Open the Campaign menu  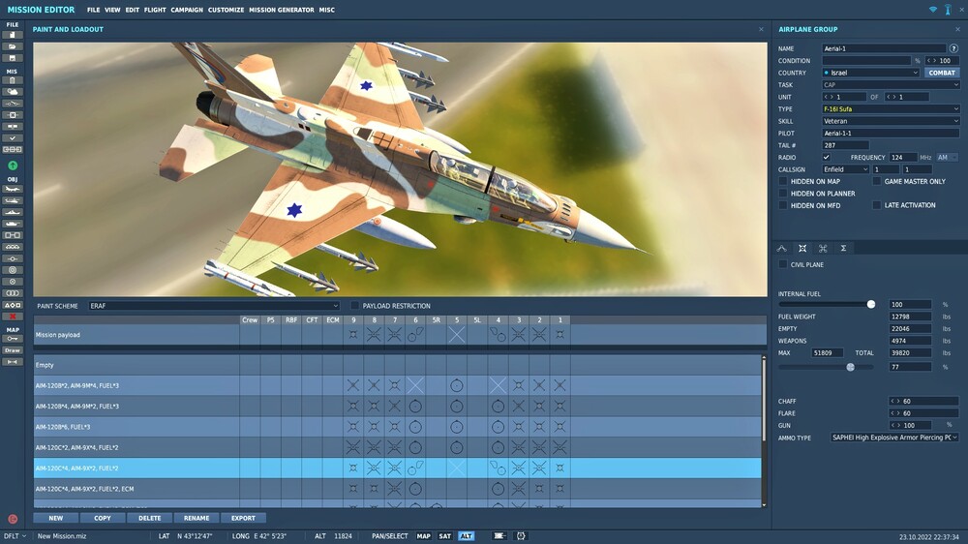tap(187, 10)
